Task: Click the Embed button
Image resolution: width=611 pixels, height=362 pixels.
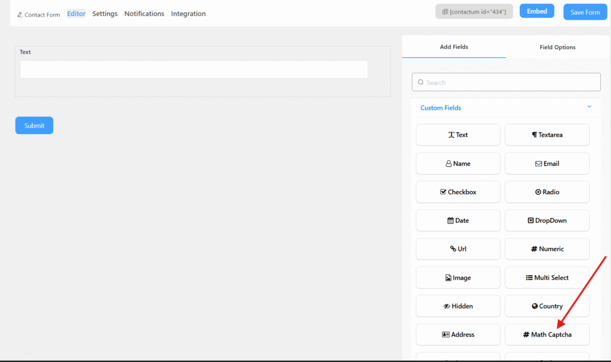Action: click(536, 11)
